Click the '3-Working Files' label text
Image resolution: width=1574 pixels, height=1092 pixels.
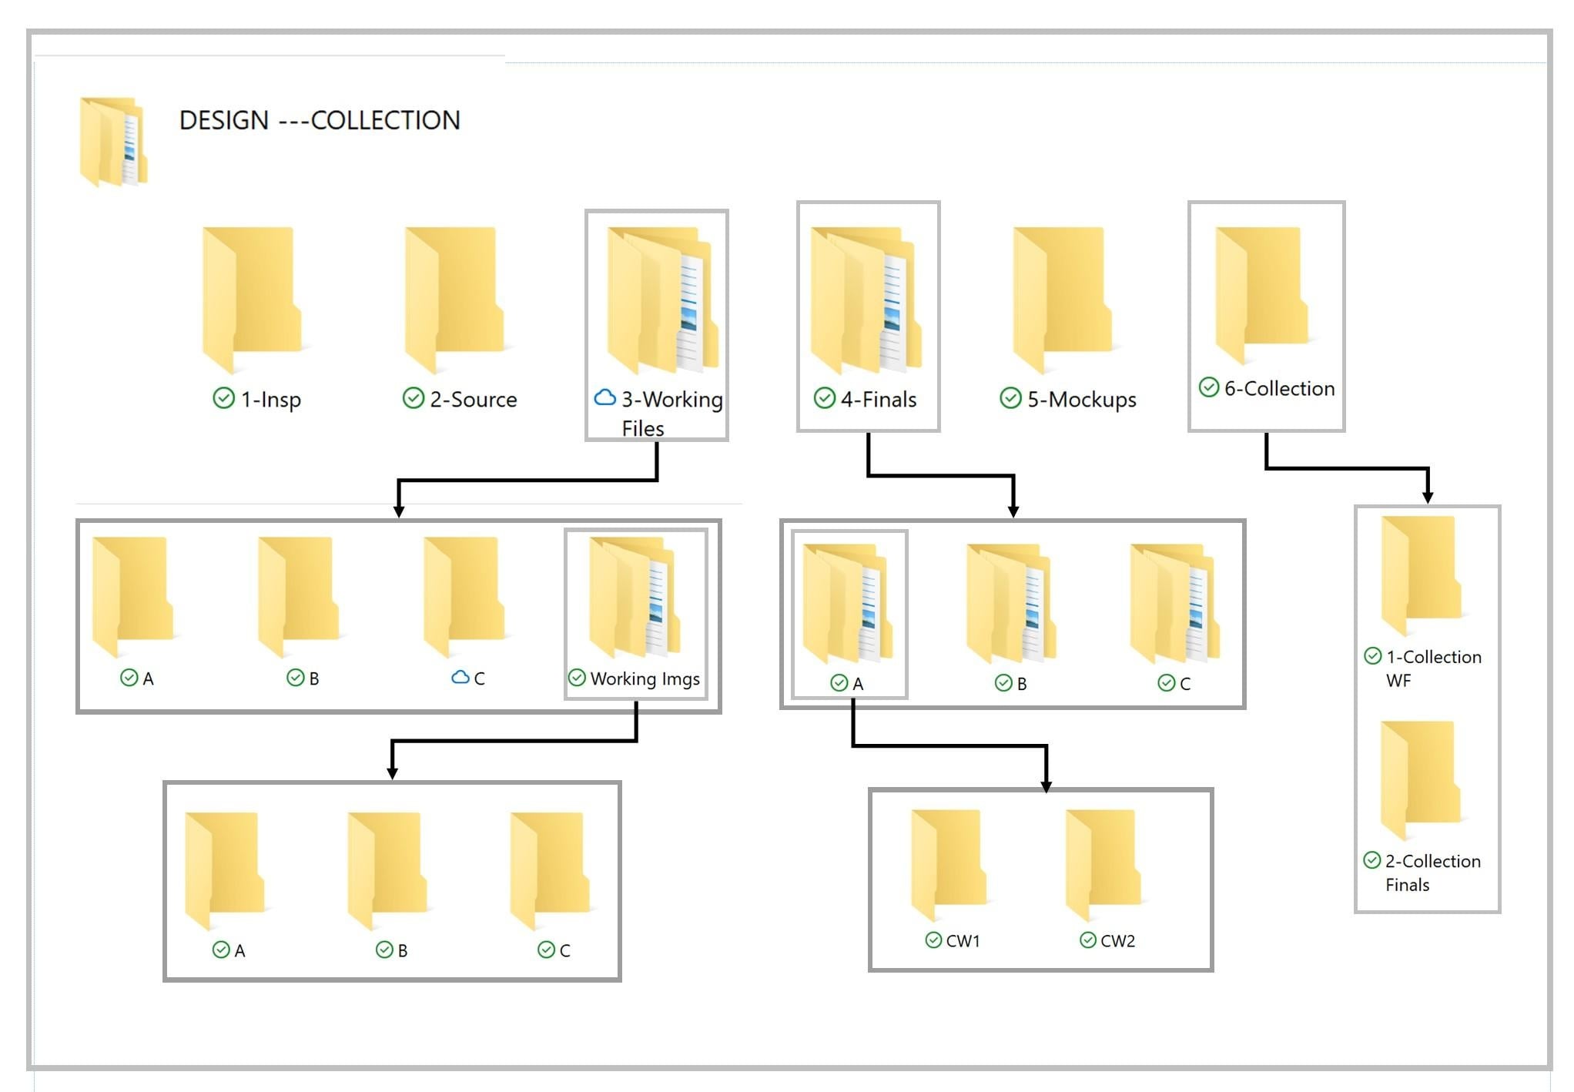coord(672,414)
